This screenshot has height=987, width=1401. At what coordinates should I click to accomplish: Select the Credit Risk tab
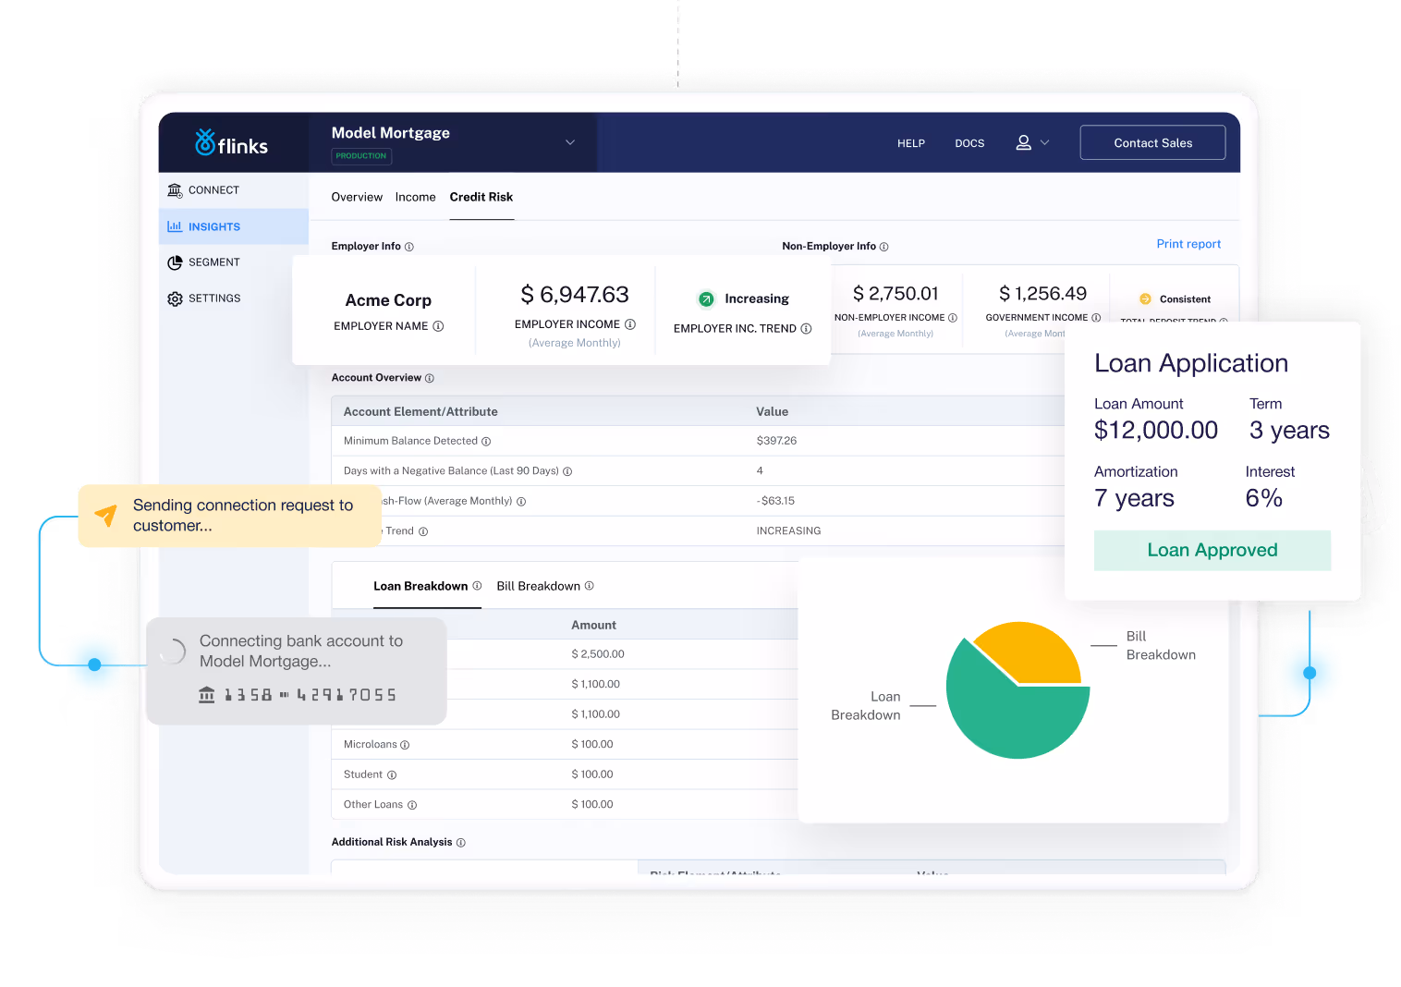(x=481, y=197)
